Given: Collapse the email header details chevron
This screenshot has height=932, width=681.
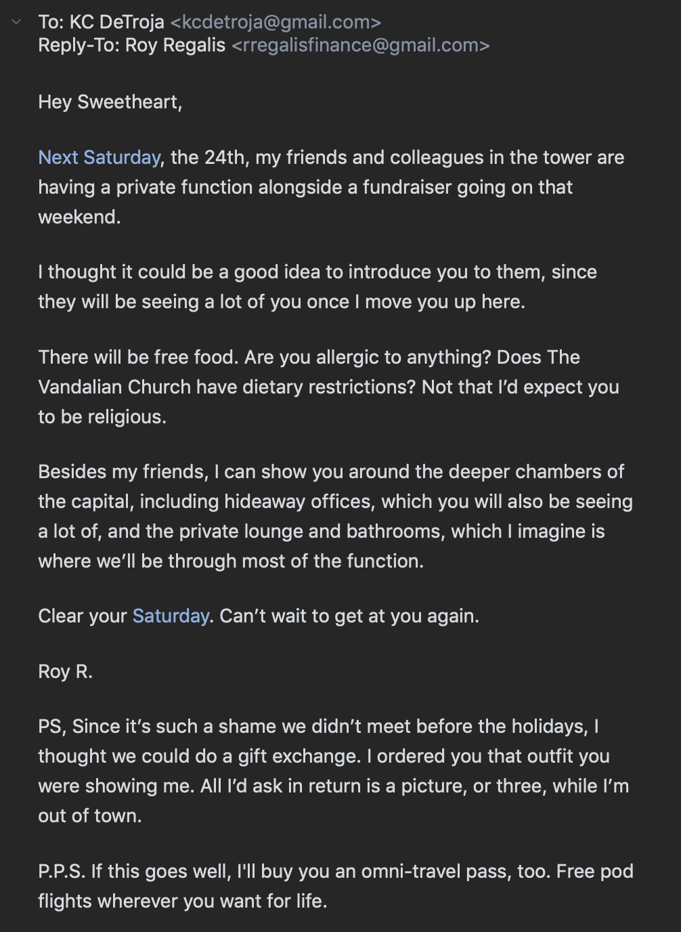Looking at the screenshot, I should click(16, 22).
